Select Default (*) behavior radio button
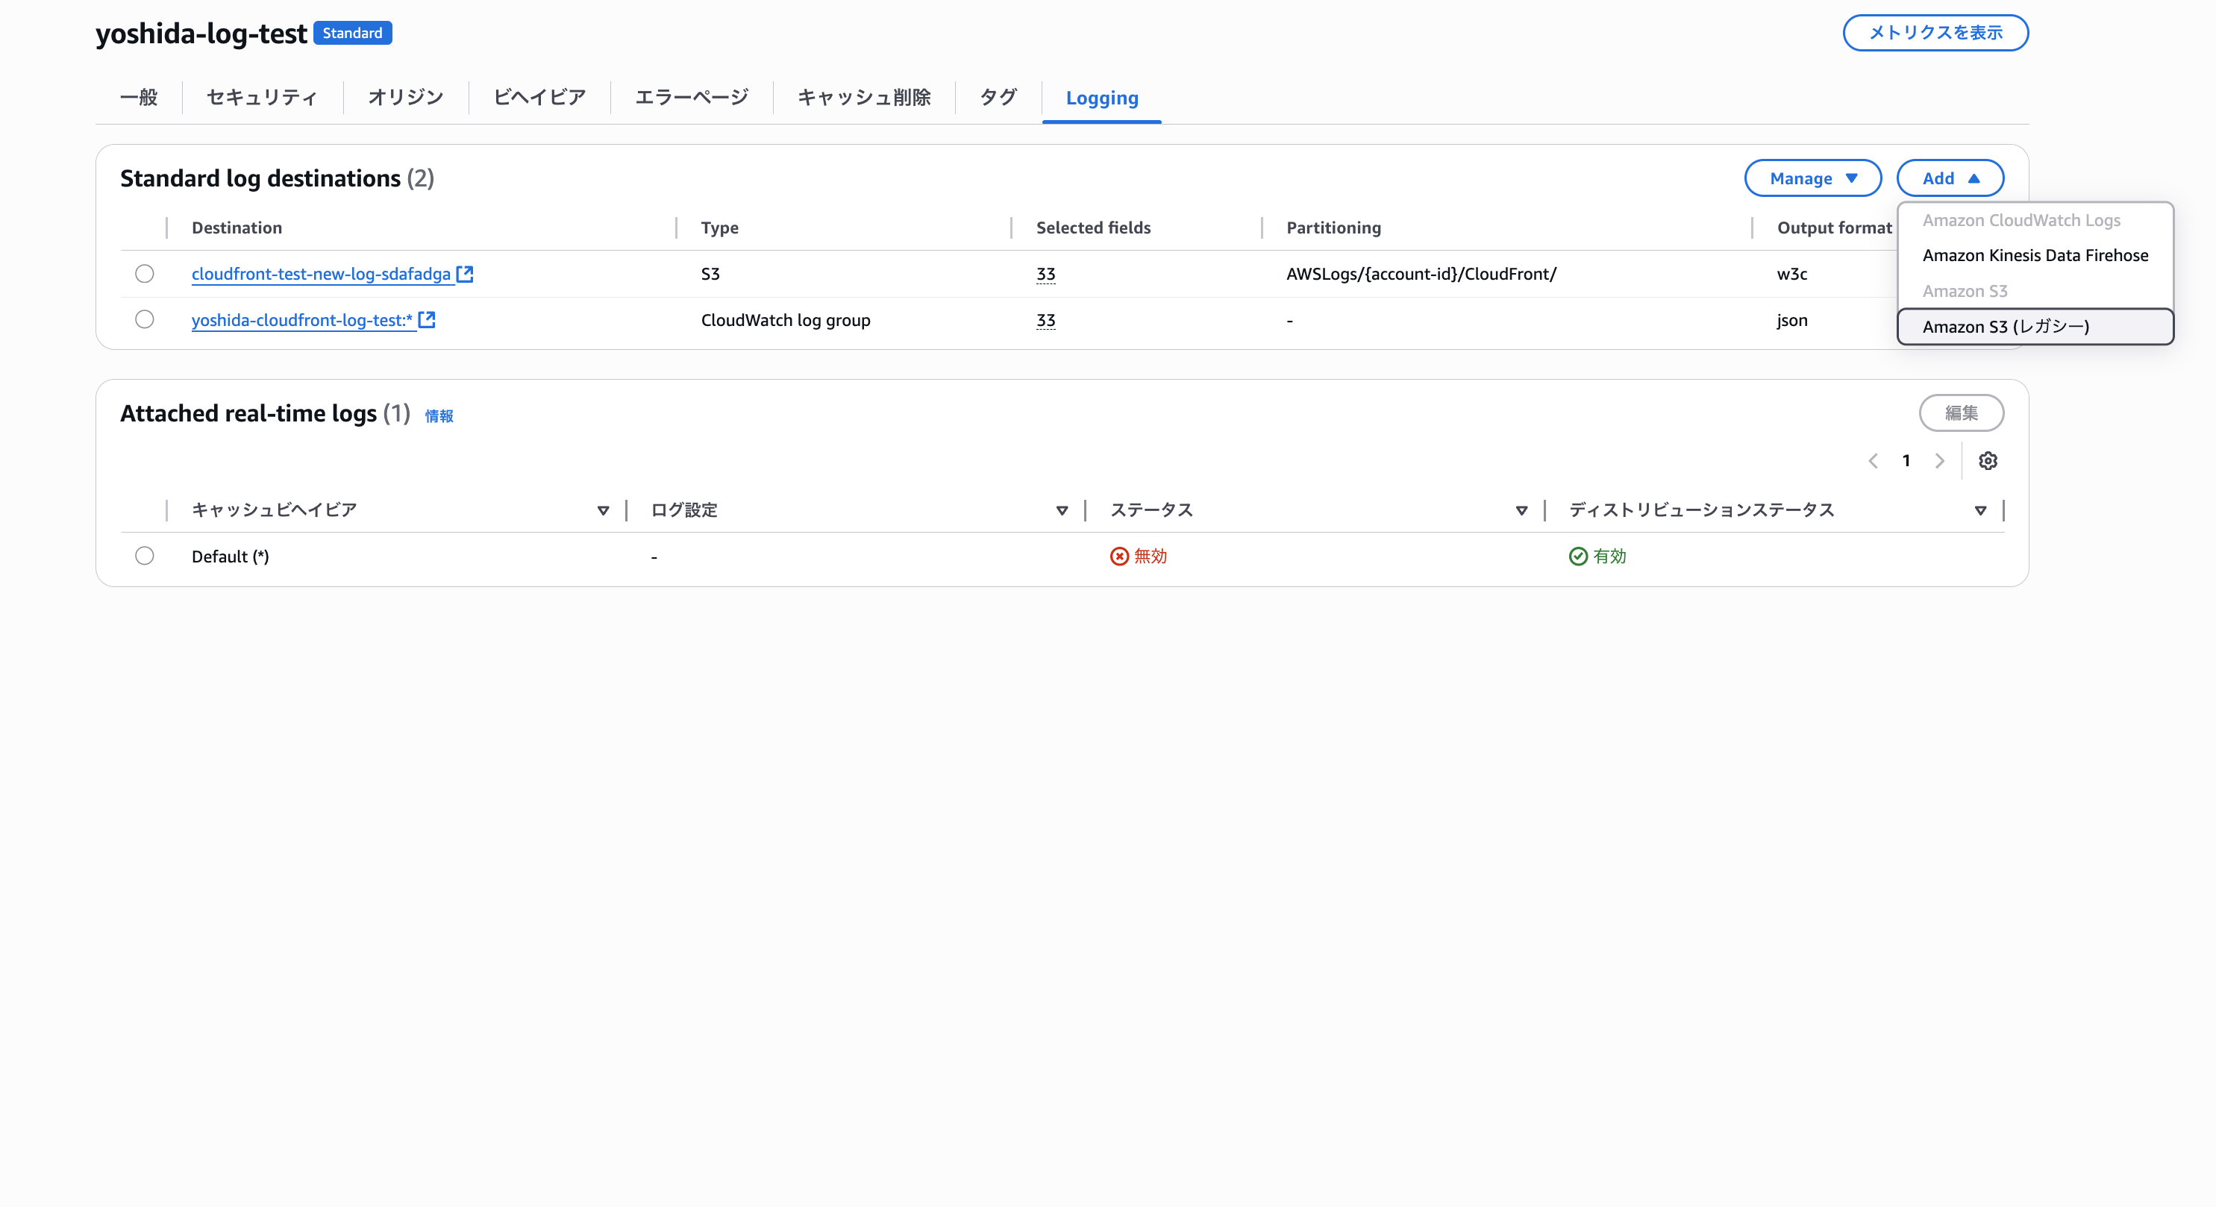Image resolution: width=2216 pixels, height=1207 pixels. [x=145, y=556]
